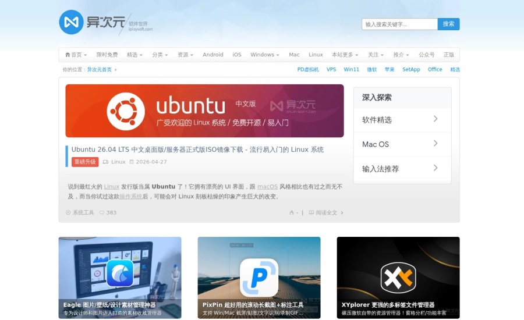Select the 限时免费 menu item
Screen dimensions: 524x320
tap(107, 55)
